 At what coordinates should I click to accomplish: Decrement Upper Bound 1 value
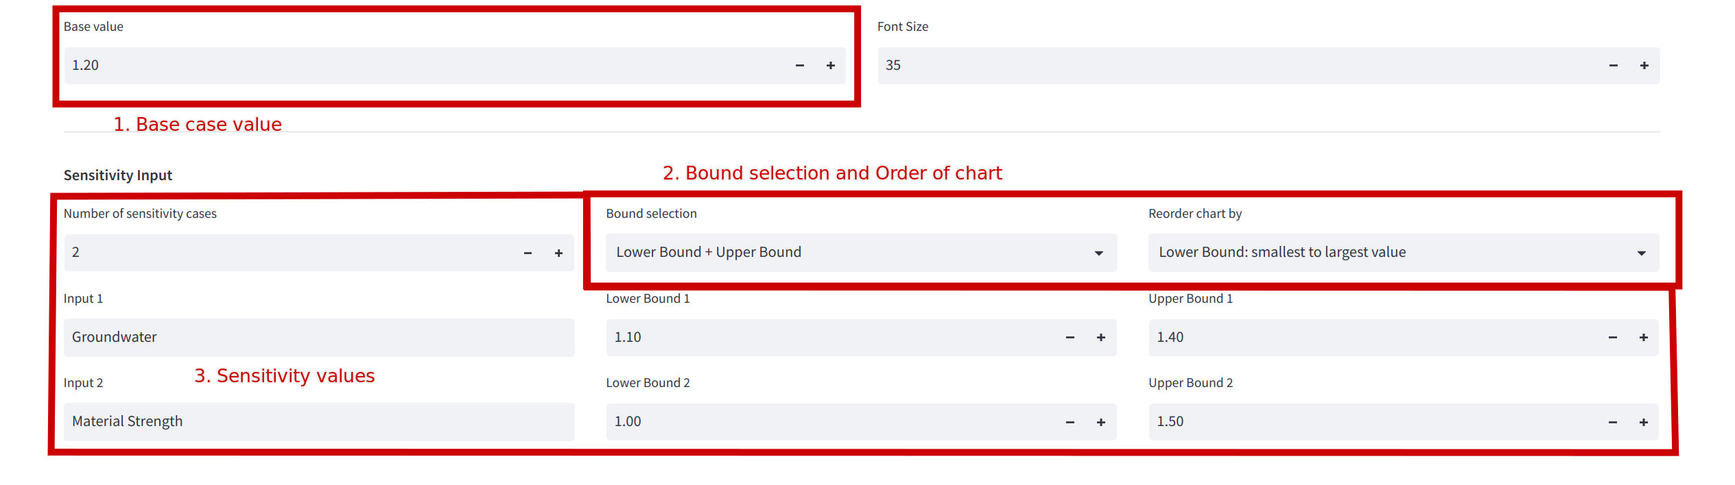1612,338
